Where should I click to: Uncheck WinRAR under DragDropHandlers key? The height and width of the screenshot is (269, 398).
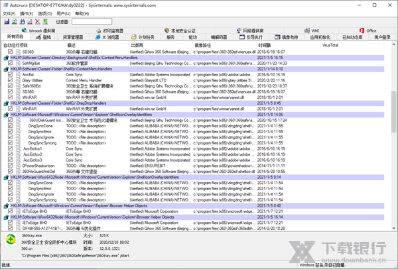pyautogui.click(x=10, y=109)
